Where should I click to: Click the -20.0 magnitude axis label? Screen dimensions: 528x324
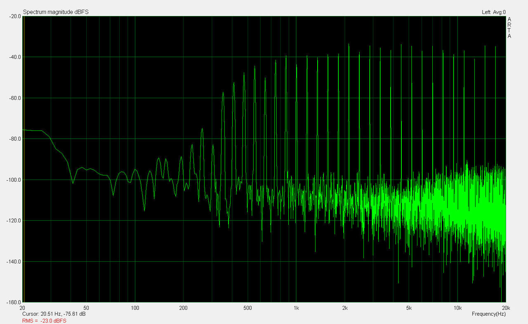point(15,16)
